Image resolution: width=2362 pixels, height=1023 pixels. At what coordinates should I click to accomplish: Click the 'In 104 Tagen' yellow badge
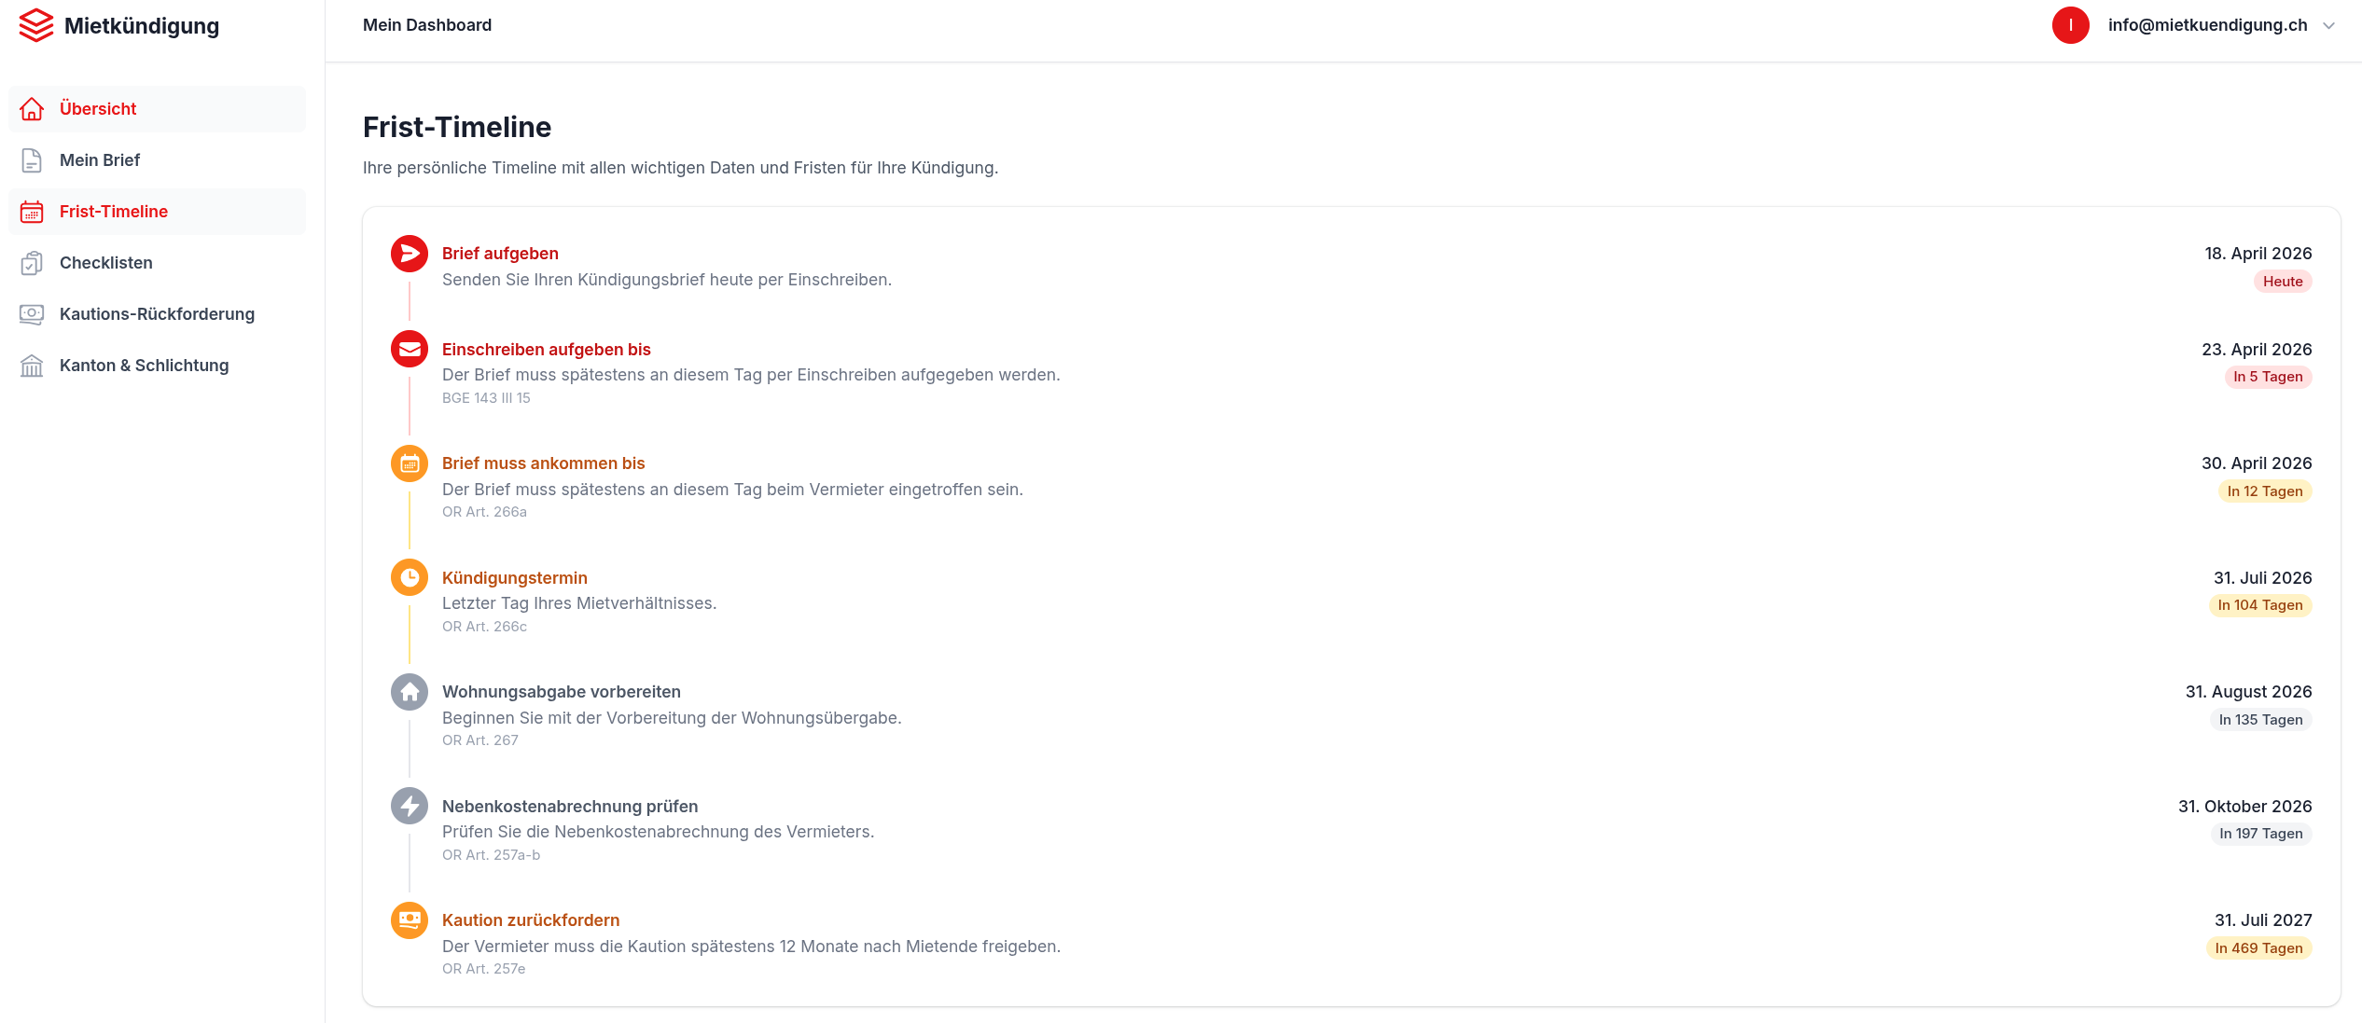(x=2259, y=605)
